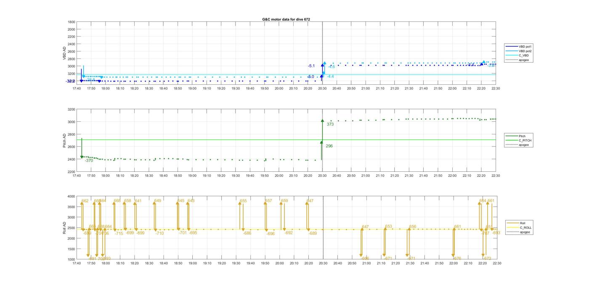The height and width of the screenshot is (291, 589).
Task: Click the roll value label '643'
Action: click(191, 201)
